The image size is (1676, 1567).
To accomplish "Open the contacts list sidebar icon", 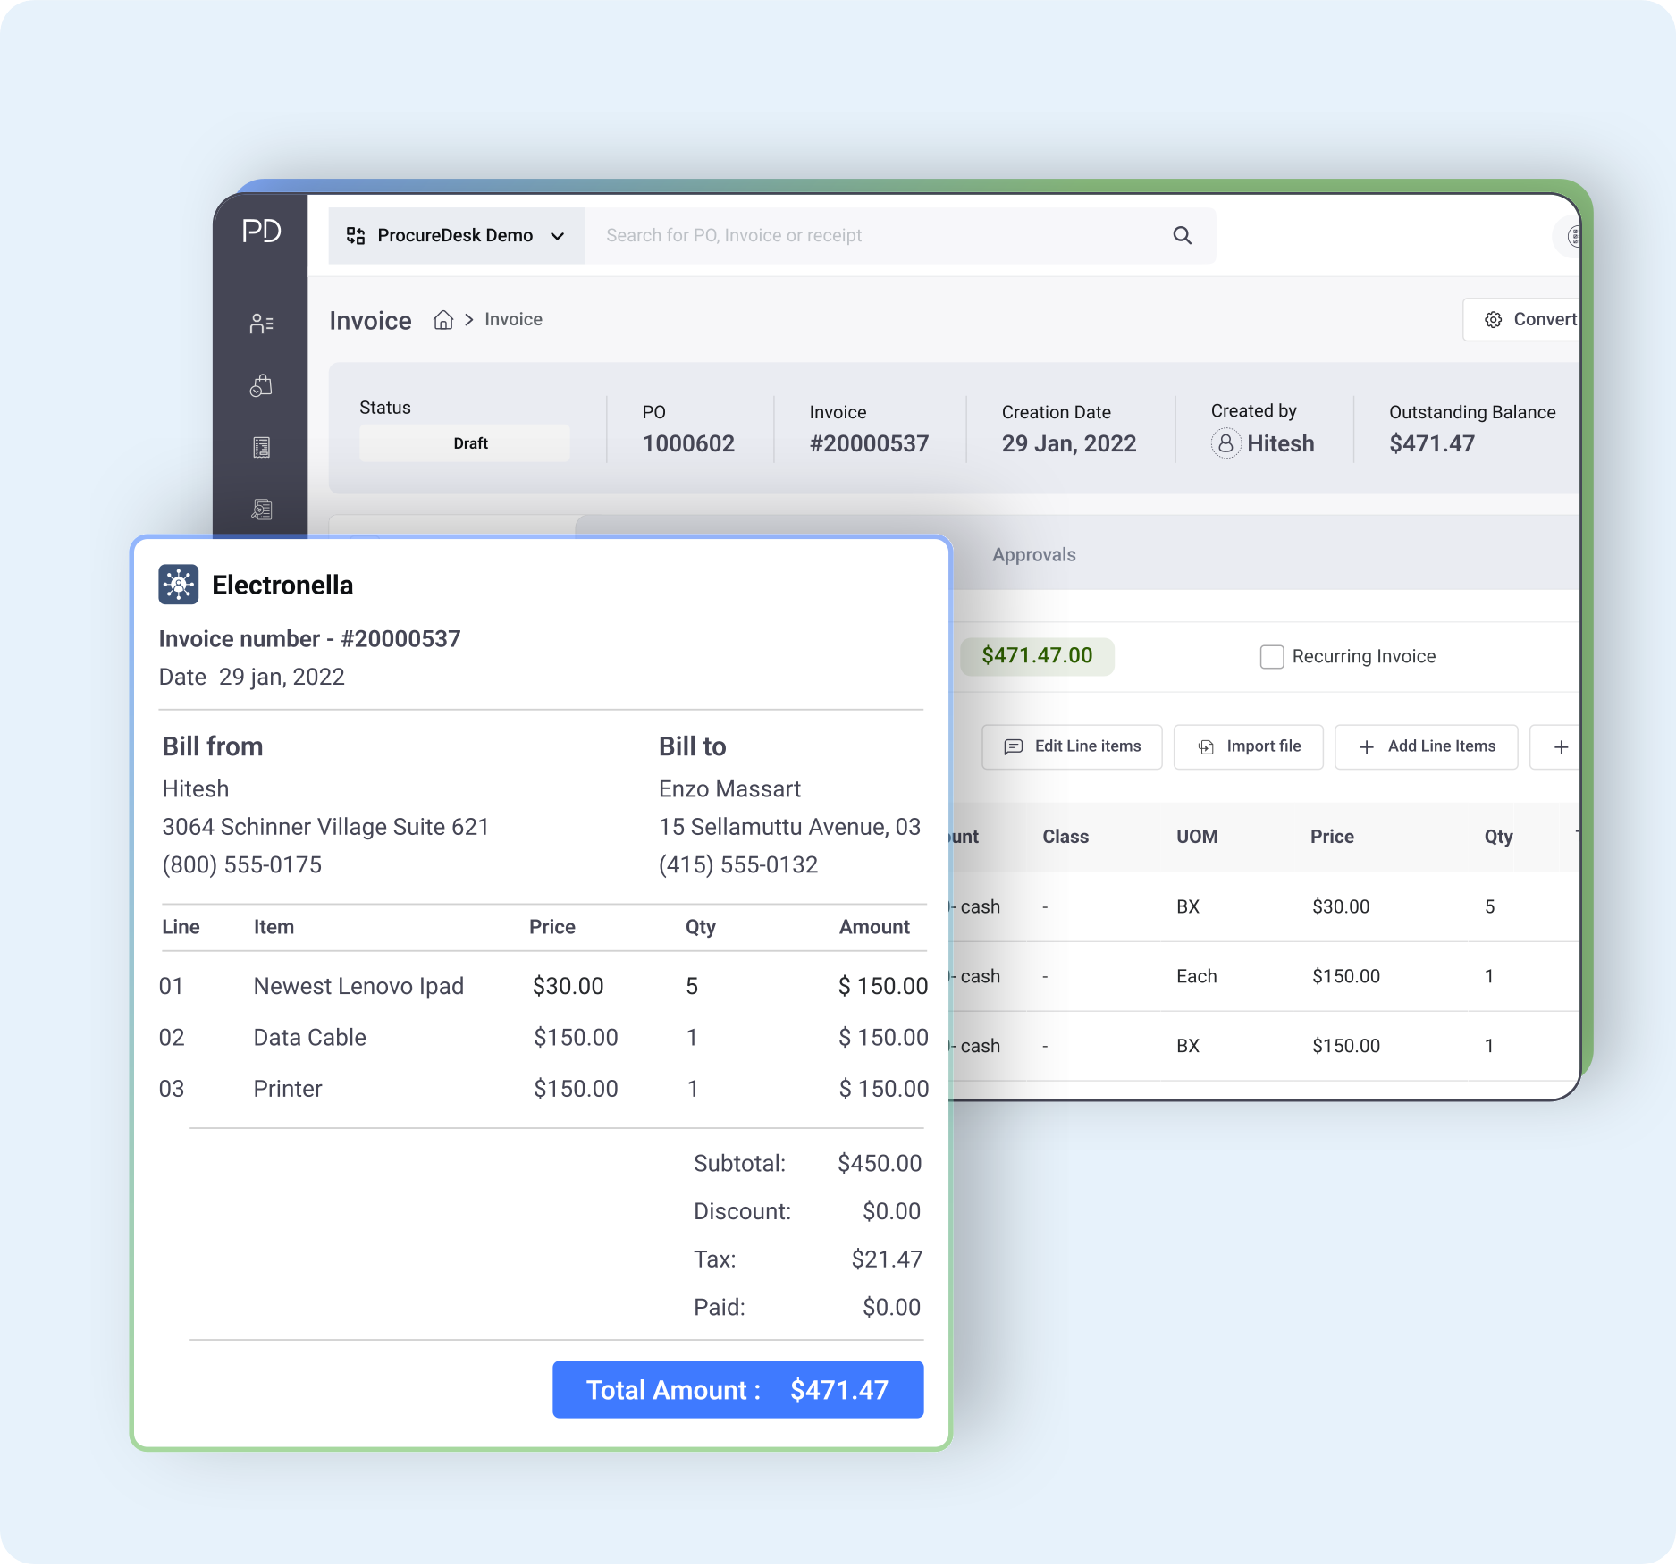I will coord(261,324).
